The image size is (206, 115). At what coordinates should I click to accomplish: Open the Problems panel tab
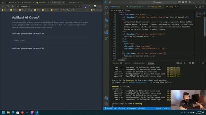coord(115,63)
